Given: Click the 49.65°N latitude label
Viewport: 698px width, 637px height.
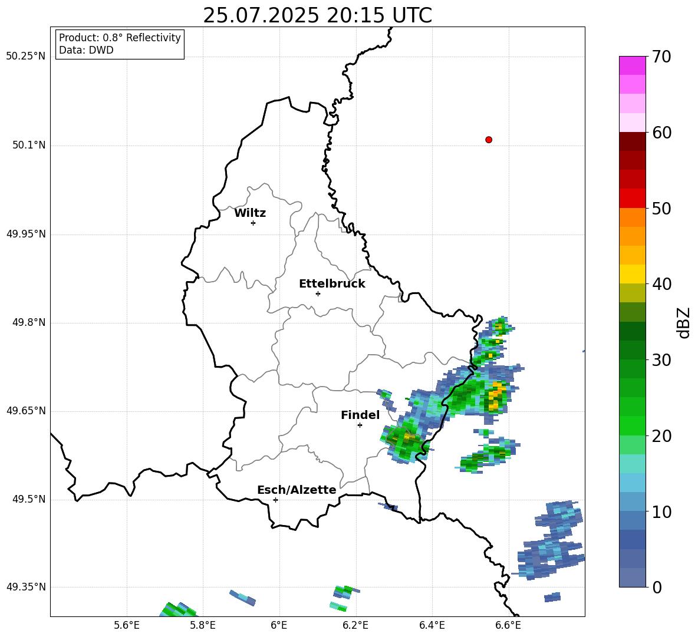Looking at the screenshot, I should point(26,411).
